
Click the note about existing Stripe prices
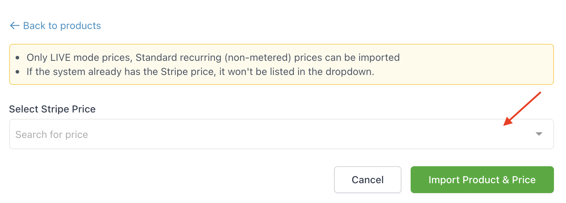tap(200, 72)
